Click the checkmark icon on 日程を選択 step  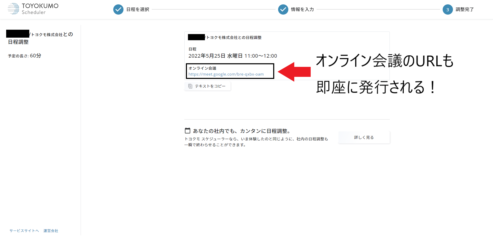pyautogui.click(x=118, y=9)
